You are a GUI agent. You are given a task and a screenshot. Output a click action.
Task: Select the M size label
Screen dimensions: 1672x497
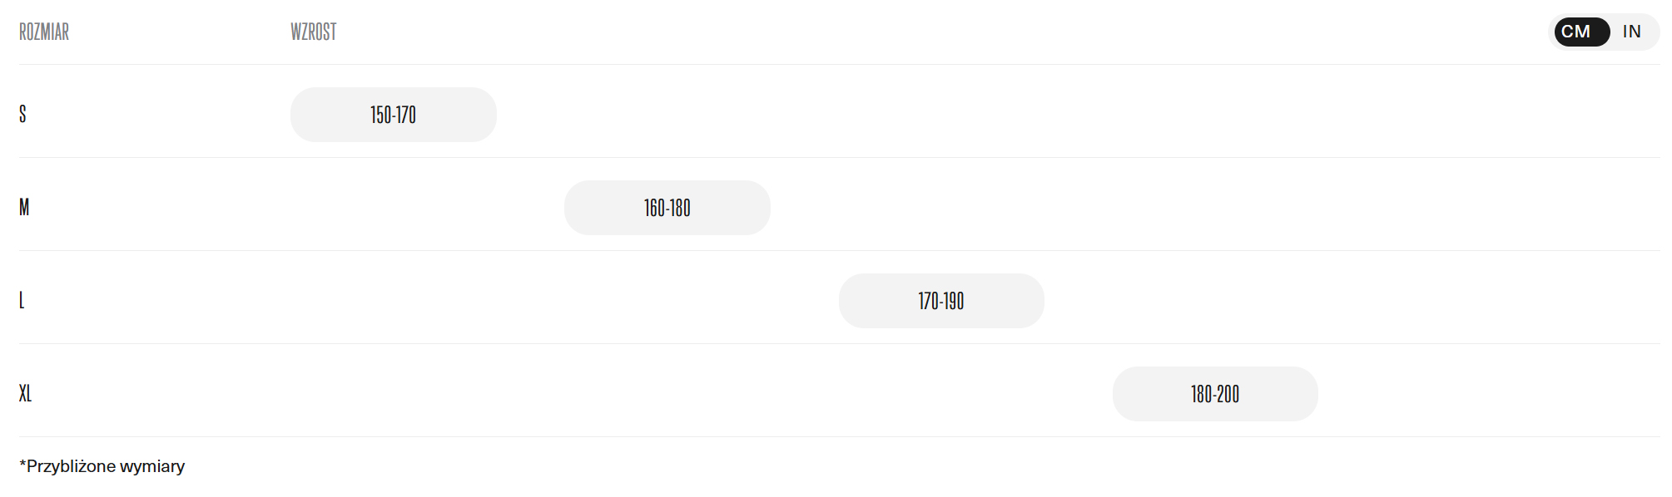click(24, 207)
